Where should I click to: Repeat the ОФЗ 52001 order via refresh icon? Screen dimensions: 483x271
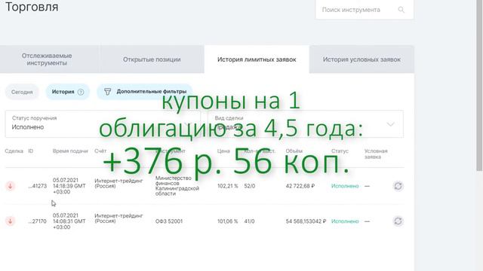[398, 221]
